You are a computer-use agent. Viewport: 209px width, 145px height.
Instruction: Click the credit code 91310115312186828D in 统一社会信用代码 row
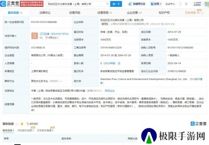click(x=44, y=22)
